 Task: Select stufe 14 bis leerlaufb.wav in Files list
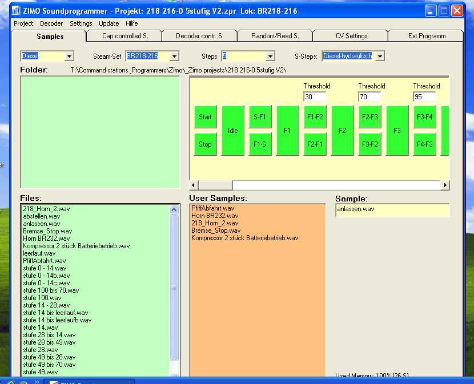coord(58,320)
